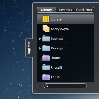
Task: Click the Business folder icon
Action: point(46,38)
